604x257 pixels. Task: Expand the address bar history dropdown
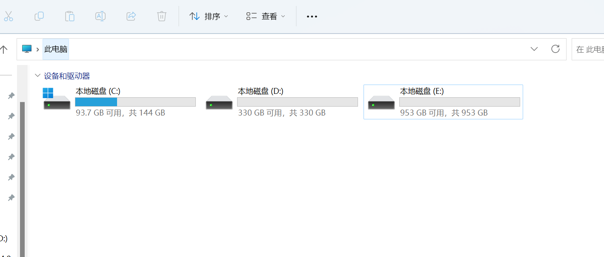click(x=534, y=49)
